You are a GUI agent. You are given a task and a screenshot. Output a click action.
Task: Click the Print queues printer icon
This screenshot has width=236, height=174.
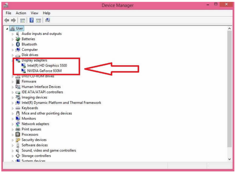tap(18, 129)
